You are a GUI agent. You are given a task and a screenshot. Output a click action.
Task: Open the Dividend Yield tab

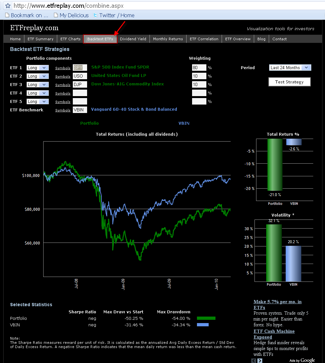coord(133,39)
